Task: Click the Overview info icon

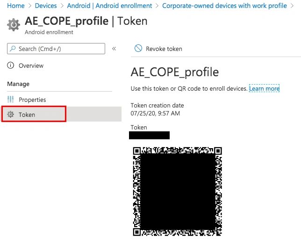Action: tap(11, 65)
